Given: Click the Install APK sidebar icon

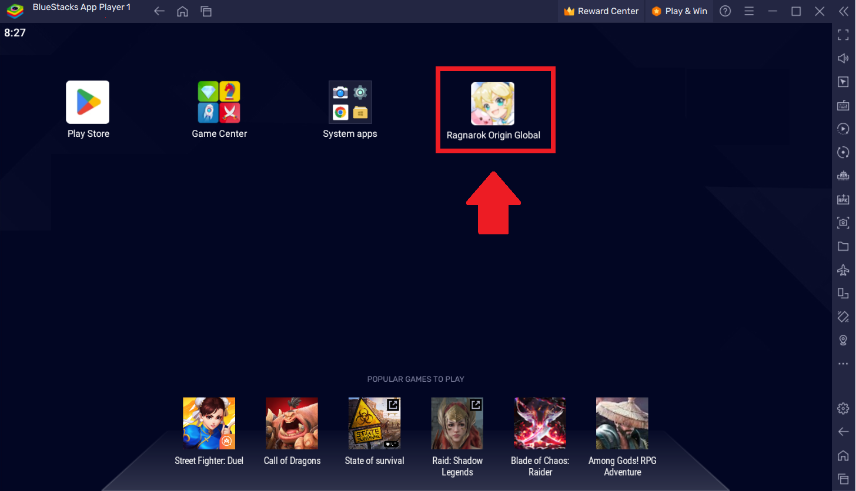Looking at the screenshot, I should tap(843, 199).
